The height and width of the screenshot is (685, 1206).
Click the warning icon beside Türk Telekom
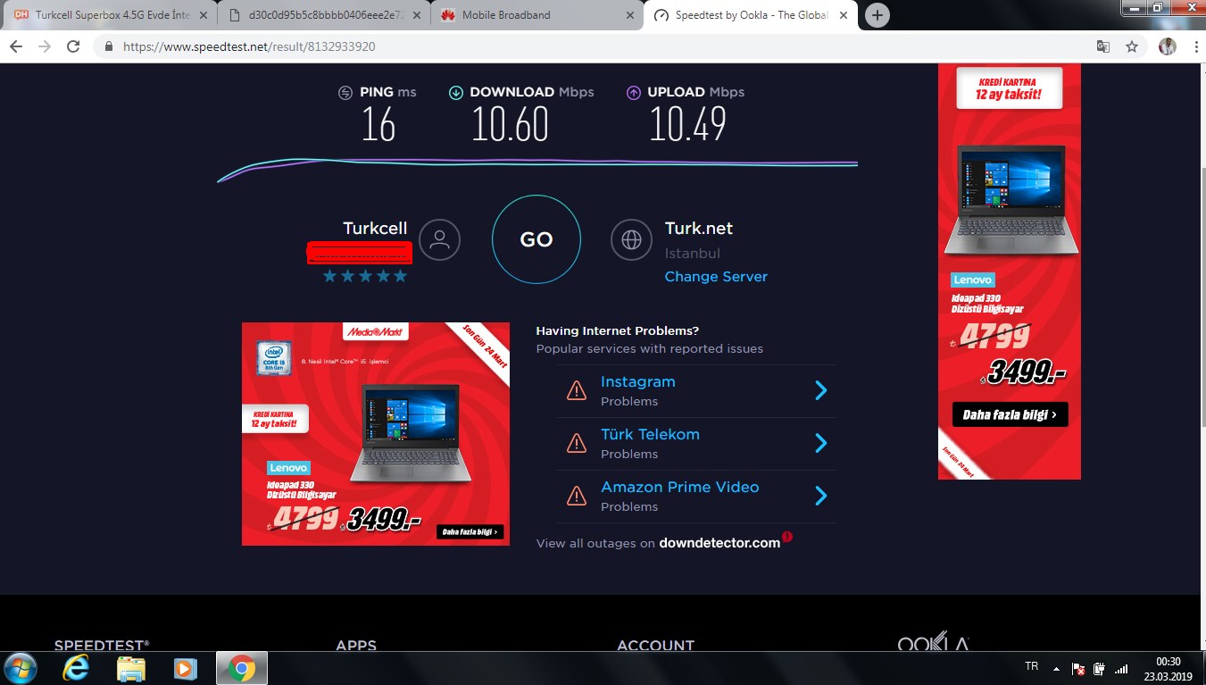point(577,443)
